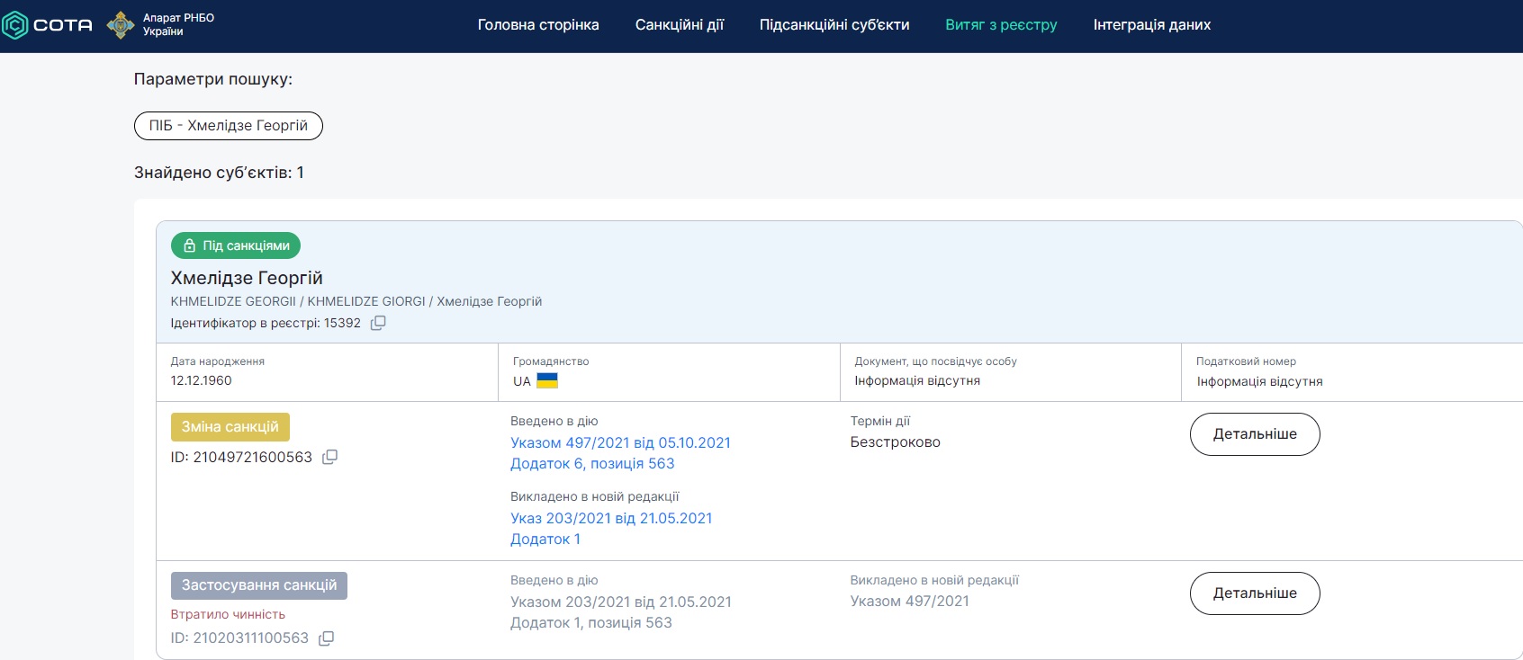Copy expired sanction ID 21020311100563
This screenshot has width=1523, height=660.
pos(327,638)
